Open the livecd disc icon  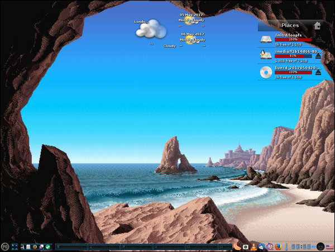pyautogui.click(x=266, y=72)
